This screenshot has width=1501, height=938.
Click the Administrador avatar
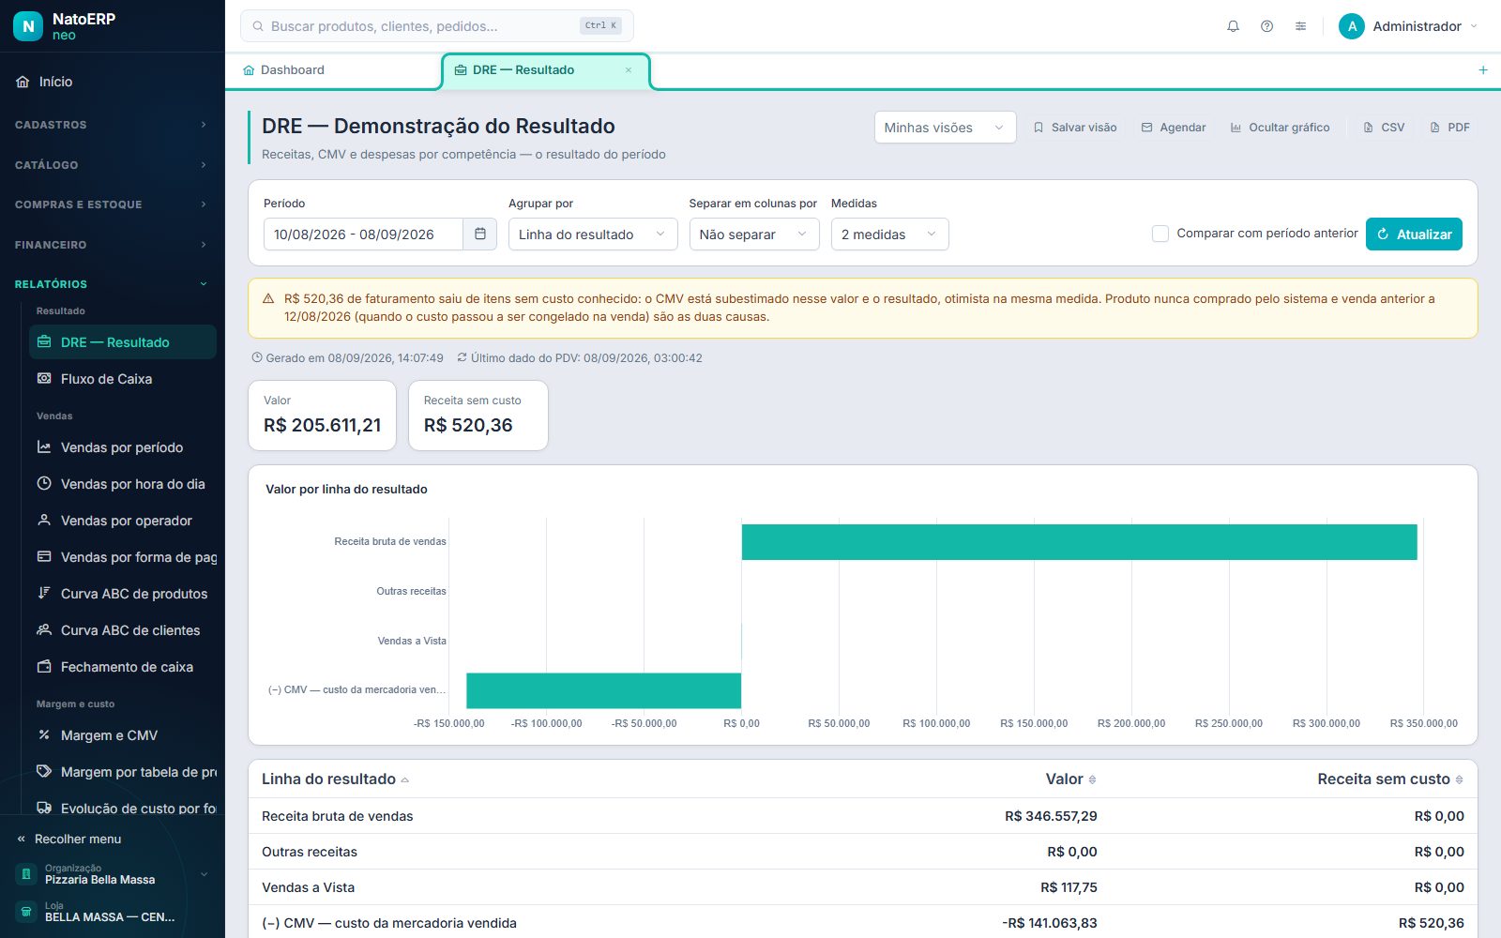1351,26
